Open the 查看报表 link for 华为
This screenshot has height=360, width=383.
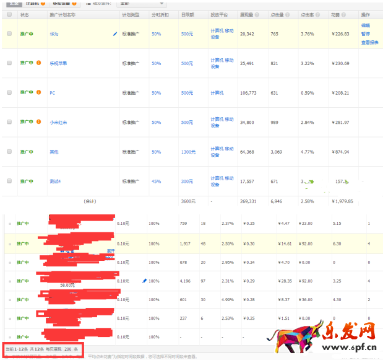(x=369, y=43)
